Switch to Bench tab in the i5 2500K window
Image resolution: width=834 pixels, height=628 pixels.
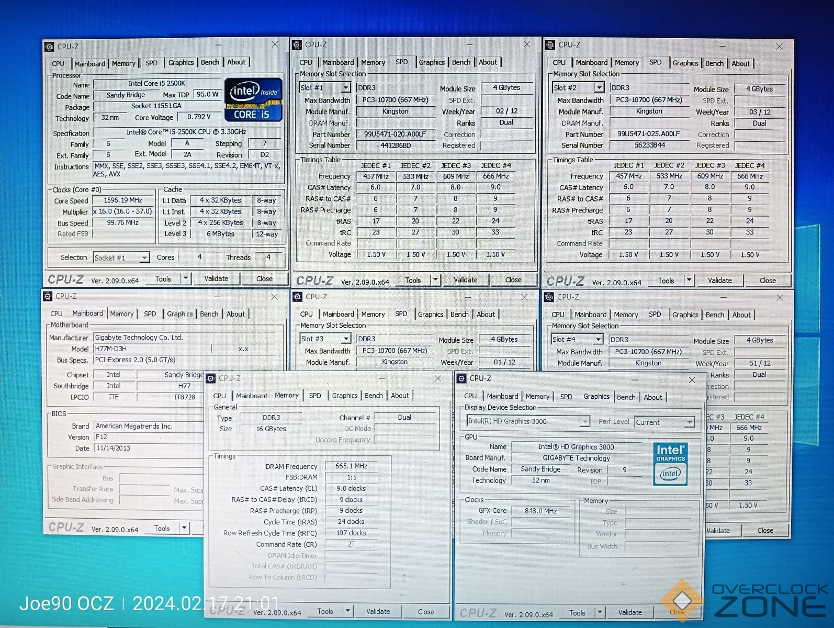coord(210,62)
